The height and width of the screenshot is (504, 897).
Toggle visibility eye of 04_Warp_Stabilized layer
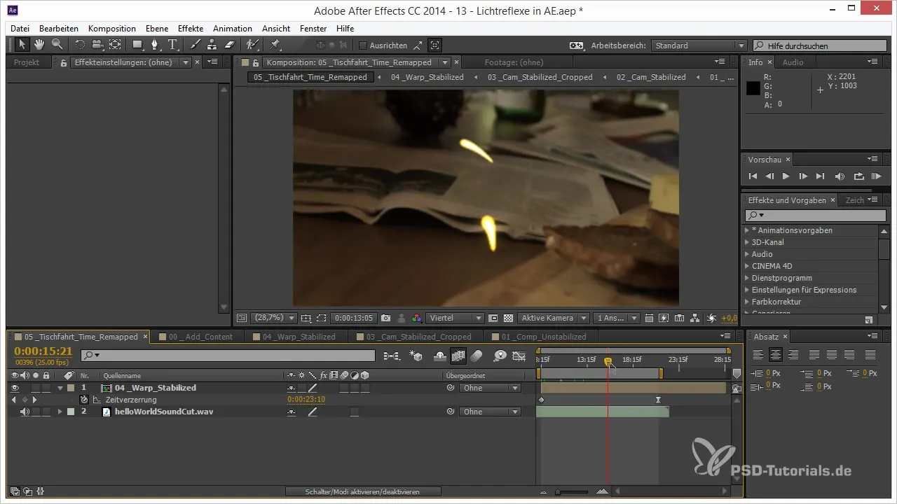click(x=15, y=388)
